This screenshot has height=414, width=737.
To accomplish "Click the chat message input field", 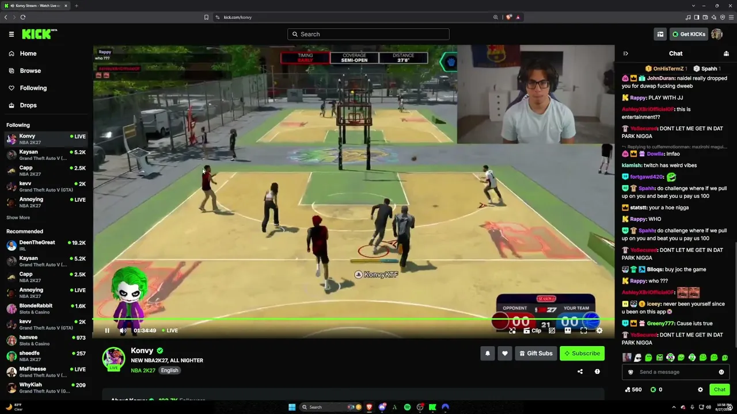I will pos(675,373).
